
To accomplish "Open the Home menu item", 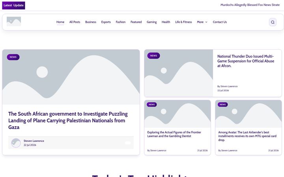I will point(60,22).
